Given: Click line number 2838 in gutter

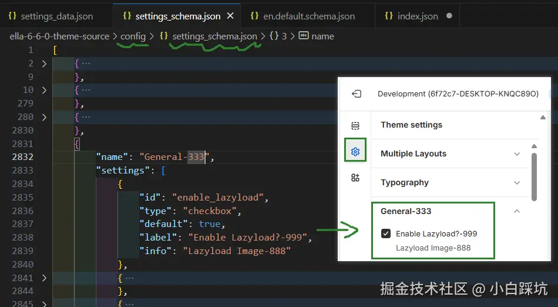Looking at the screenshot, I should (23, 238).
